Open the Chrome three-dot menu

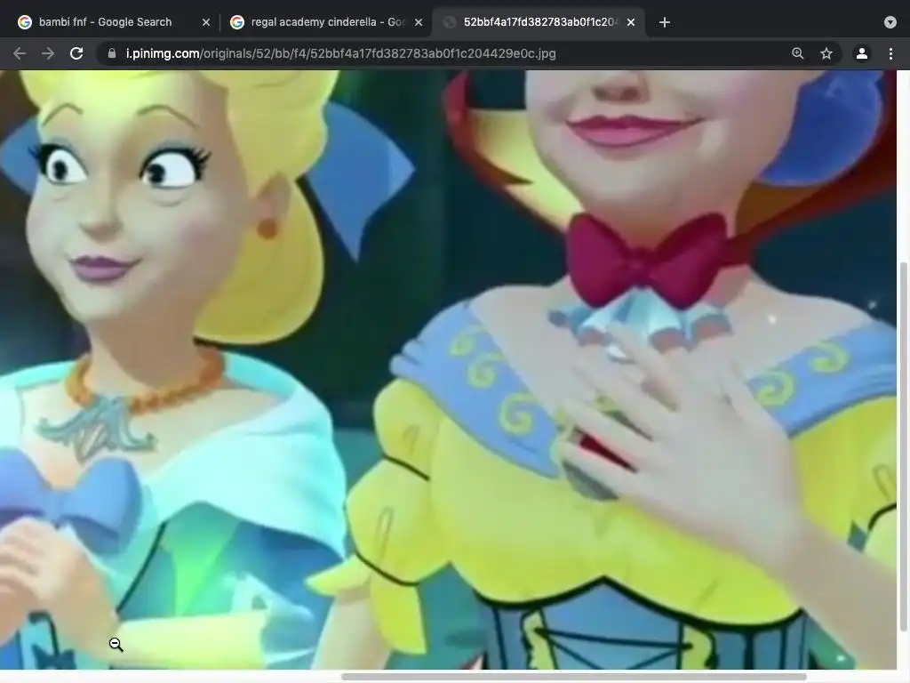coord(890,53)
